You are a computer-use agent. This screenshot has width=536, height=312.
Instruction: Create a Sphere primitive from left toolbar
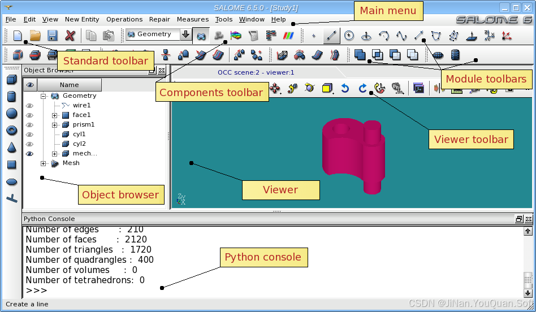pos(12,114)
